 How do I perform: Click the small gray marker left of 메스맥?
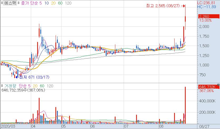(2, 3)
